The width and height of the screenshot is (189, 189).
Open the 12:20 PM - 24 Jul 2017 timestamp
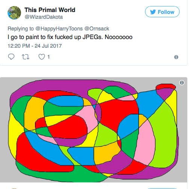coord(35,46)
